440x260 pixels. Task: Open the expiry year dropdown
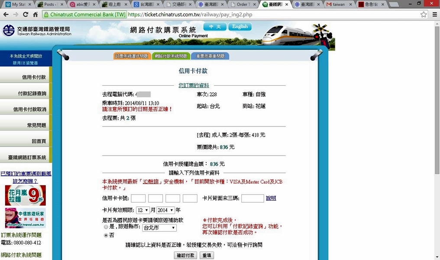(x=165, y=210)
